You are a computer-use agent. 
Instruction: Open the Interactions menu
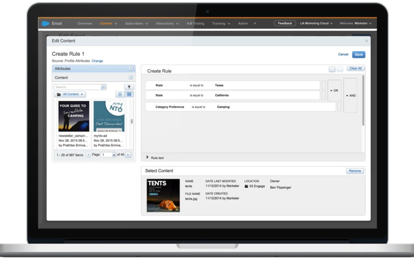(x=167, y=23)
